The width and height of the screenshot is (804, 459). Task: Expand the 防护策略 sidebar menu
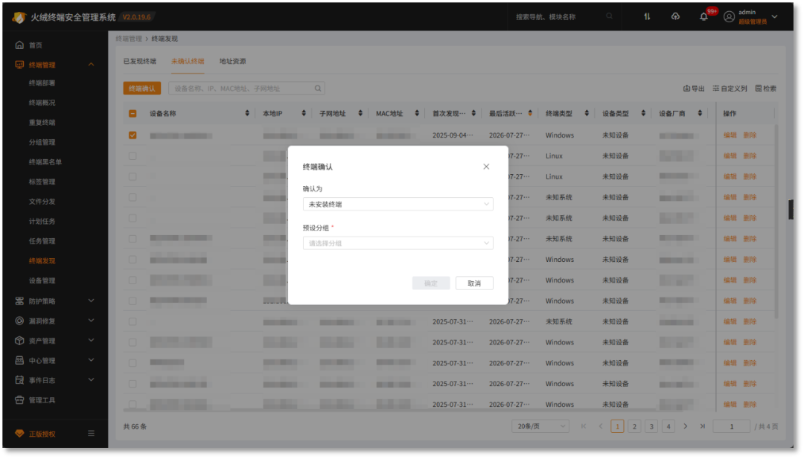point(55,301)
